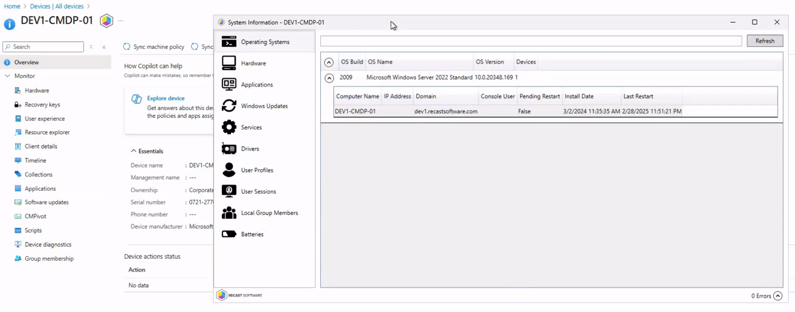
Task: Collapse the sidebar with double-chevron button
Action: [x=104, y=47]
